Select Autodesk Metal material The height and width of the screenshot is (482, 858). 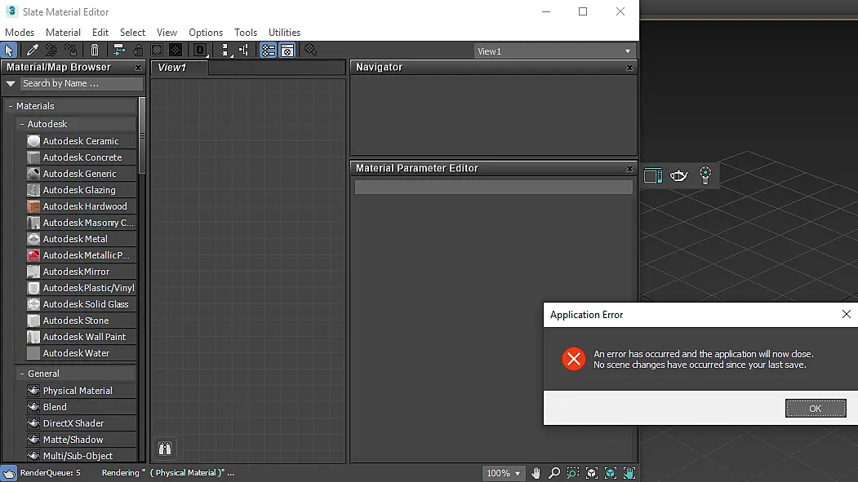81,239
